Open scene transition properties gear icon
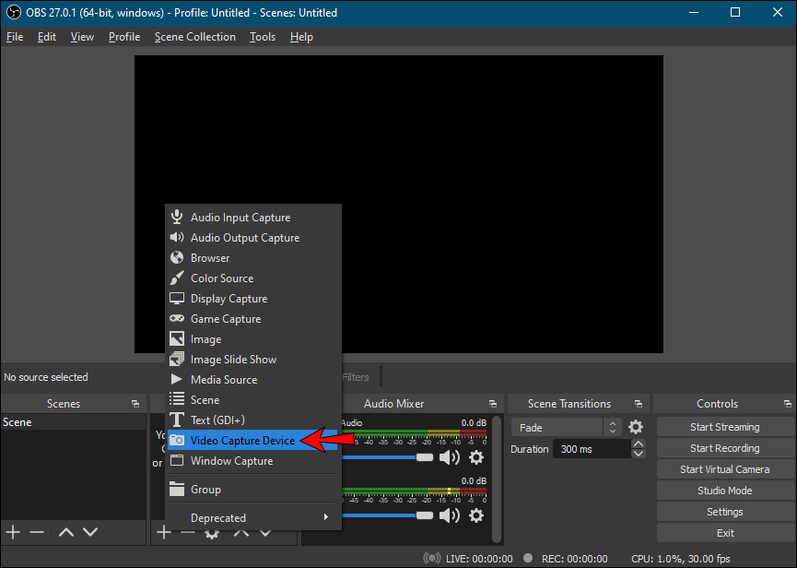The image size is (797, 568). pyautogui.click(x=636, y=427)
